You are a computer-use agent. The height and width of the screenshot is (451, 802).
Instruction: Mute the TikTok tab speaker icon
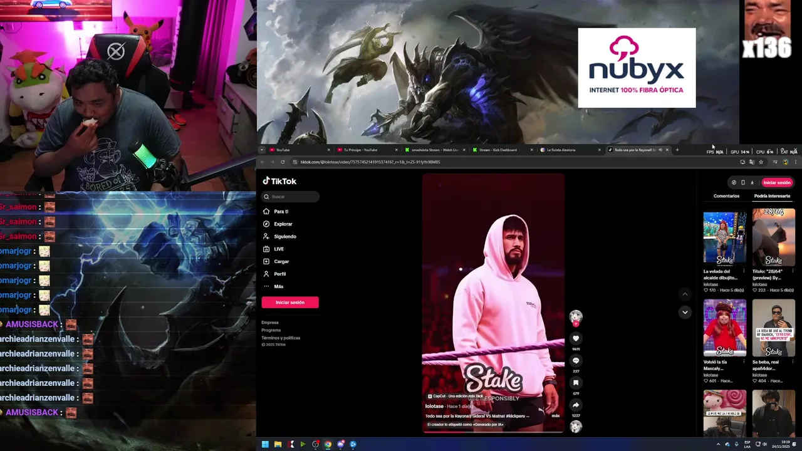coord(660,150)
